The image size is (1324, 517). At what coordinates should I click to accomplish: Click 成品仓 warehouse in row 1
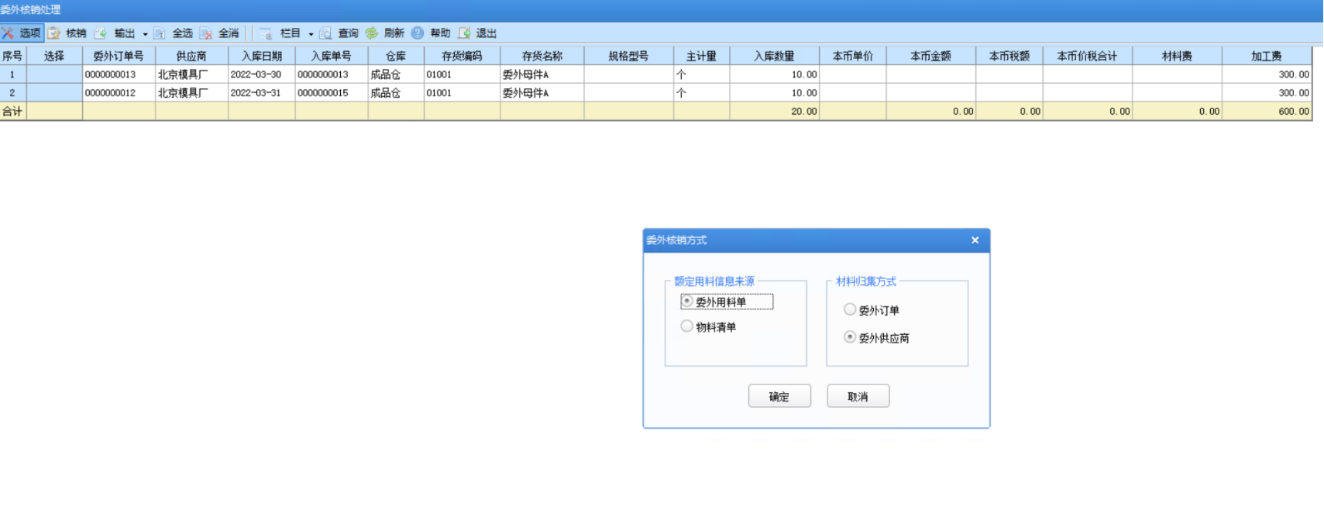[x=396, y=74]
